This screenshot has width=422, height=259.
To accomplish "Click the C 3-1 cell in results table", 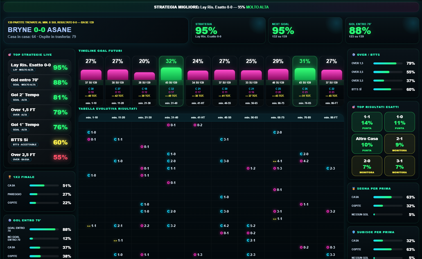I will coord(224,139).
